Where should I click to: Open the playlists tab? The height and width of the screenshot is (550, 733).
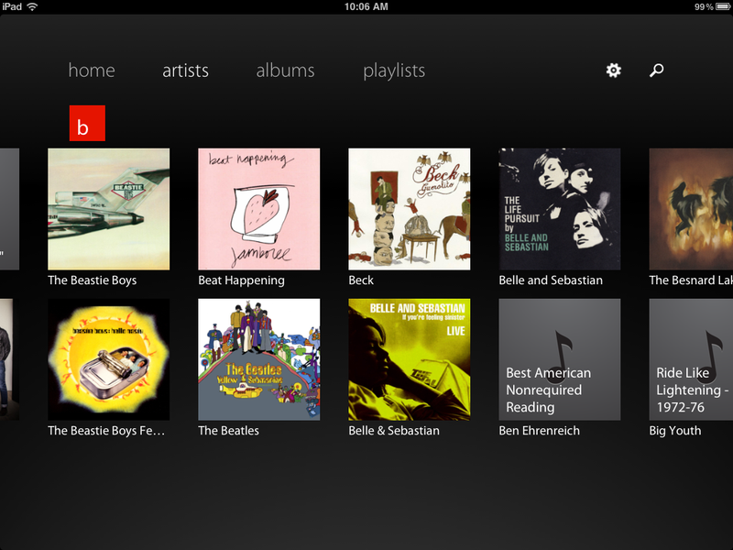[394, 71]
